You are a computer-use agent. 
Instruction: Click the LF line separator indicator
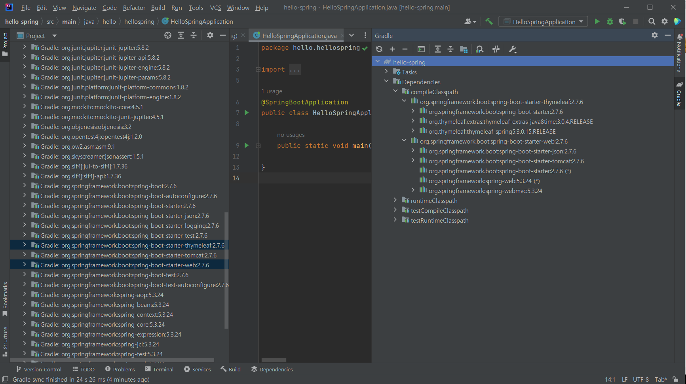(x=624, y=379)
